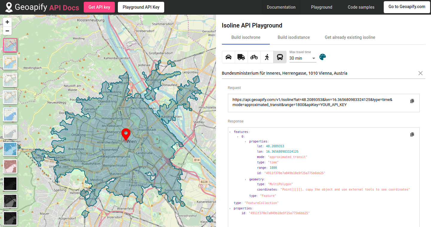This screenshot has width=431, height=227.
Task: Select the all-blue map style thumbnail
Action: coord(10,149)
